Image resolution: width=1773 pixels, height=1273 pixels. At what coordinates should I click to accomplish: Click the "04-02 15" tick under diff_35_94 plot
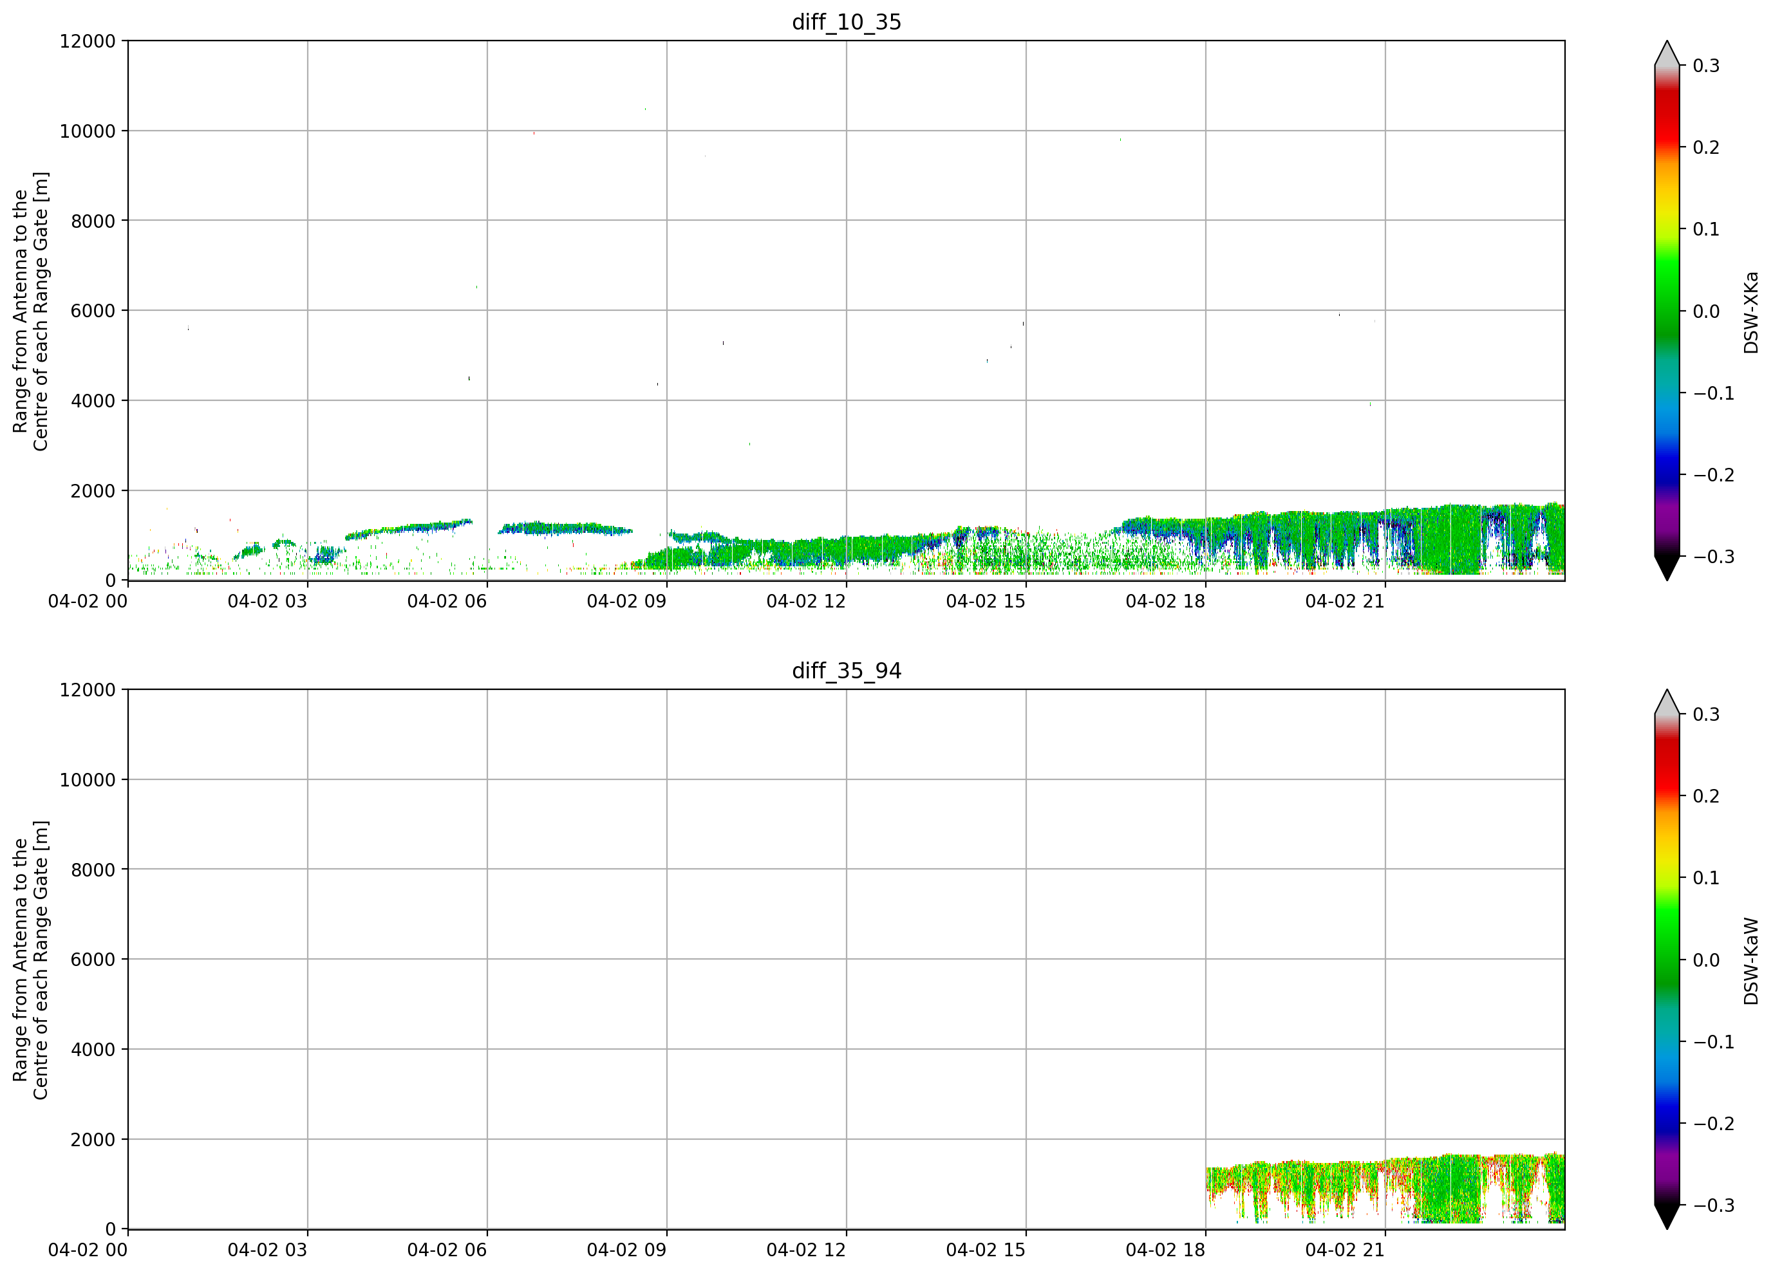(x=986, y=1250)
